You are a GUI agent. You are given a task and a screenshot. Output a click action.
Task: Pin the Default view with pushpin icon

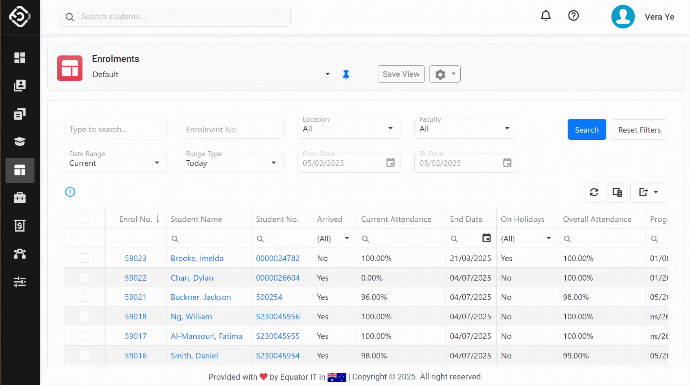pos(346,75)
